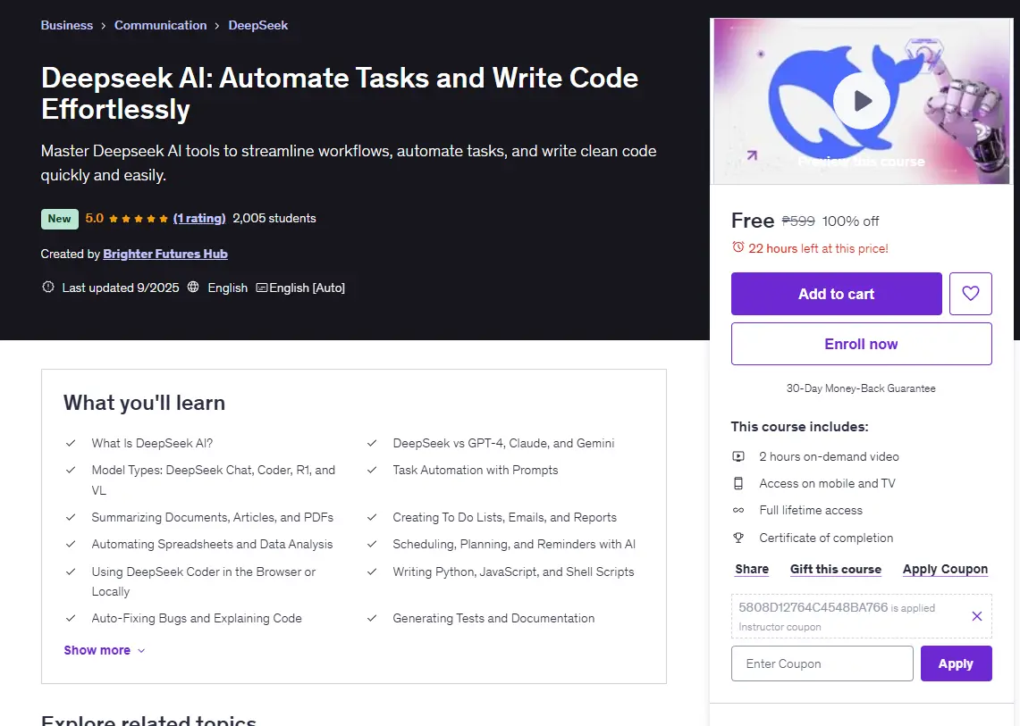This screenshot has width=1020, height=726.
Task: Click checkmark beside Scheduling, Planning, and Reminders with AI
Action: pyautogui.click(x=372, y=544)
